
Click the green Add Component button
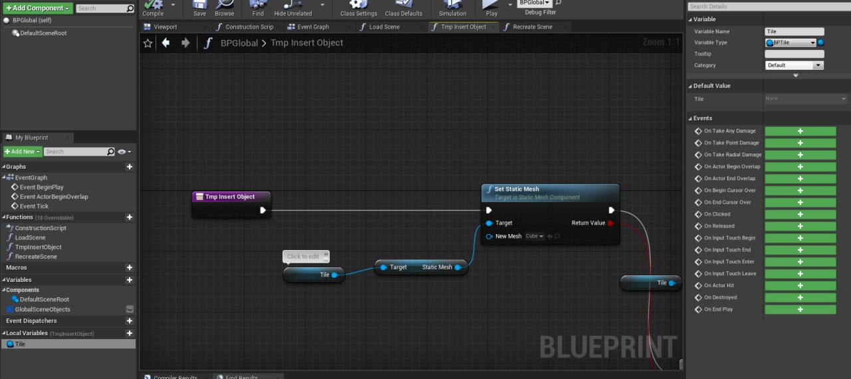pyautogui.click(x=39, y=8)
